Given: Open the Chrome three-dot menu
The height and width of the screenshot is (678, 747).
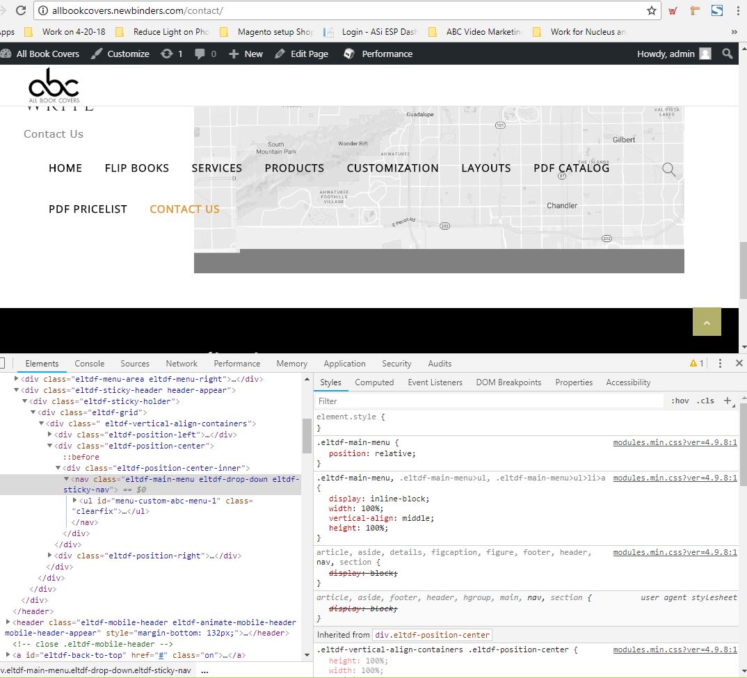Looking at the screenshot, I should point(737,10).
